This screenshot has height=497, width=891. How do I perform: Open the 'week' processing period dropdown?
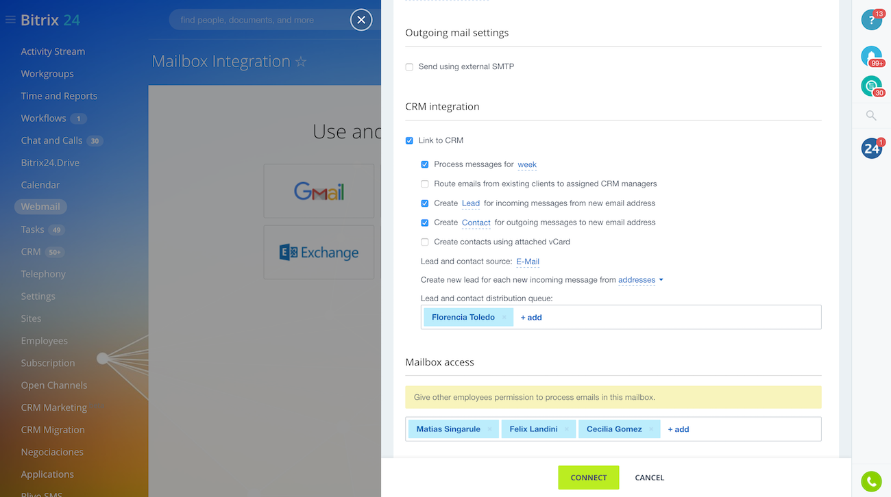527,165
